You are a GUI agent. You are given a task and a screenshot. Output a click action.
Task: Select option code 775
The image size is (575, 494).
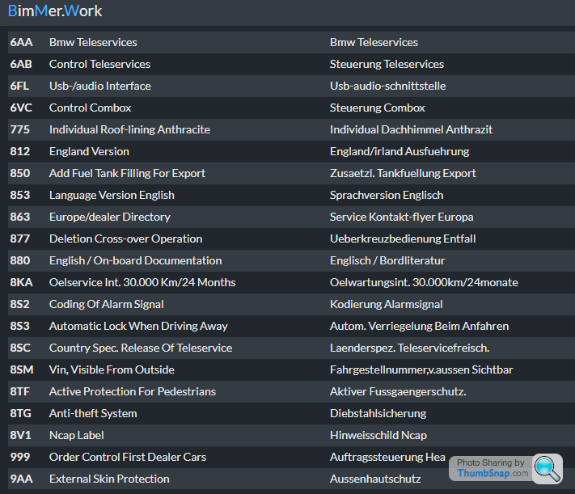[x=19, y=129]
